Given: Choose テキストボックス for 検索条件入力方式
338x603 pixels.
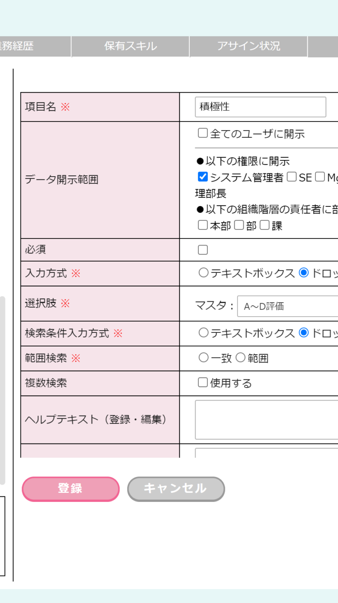Looking at the screenshot, I should pyautogui.click(x=204, y=333).
